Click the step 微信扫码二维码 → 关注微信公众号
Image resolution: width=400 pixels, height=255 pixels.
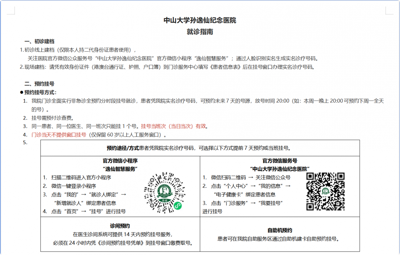pos(251,177)
